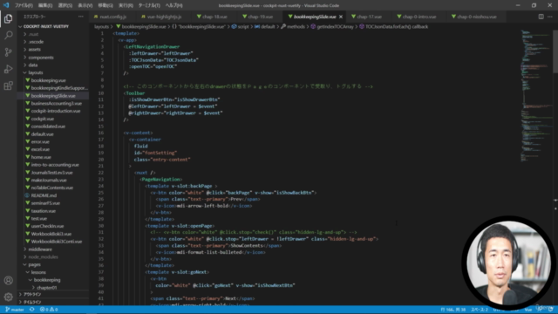558x314 pixels.
Task: Open Explorer panel more actions ellipsis
Action: [81, 17]
